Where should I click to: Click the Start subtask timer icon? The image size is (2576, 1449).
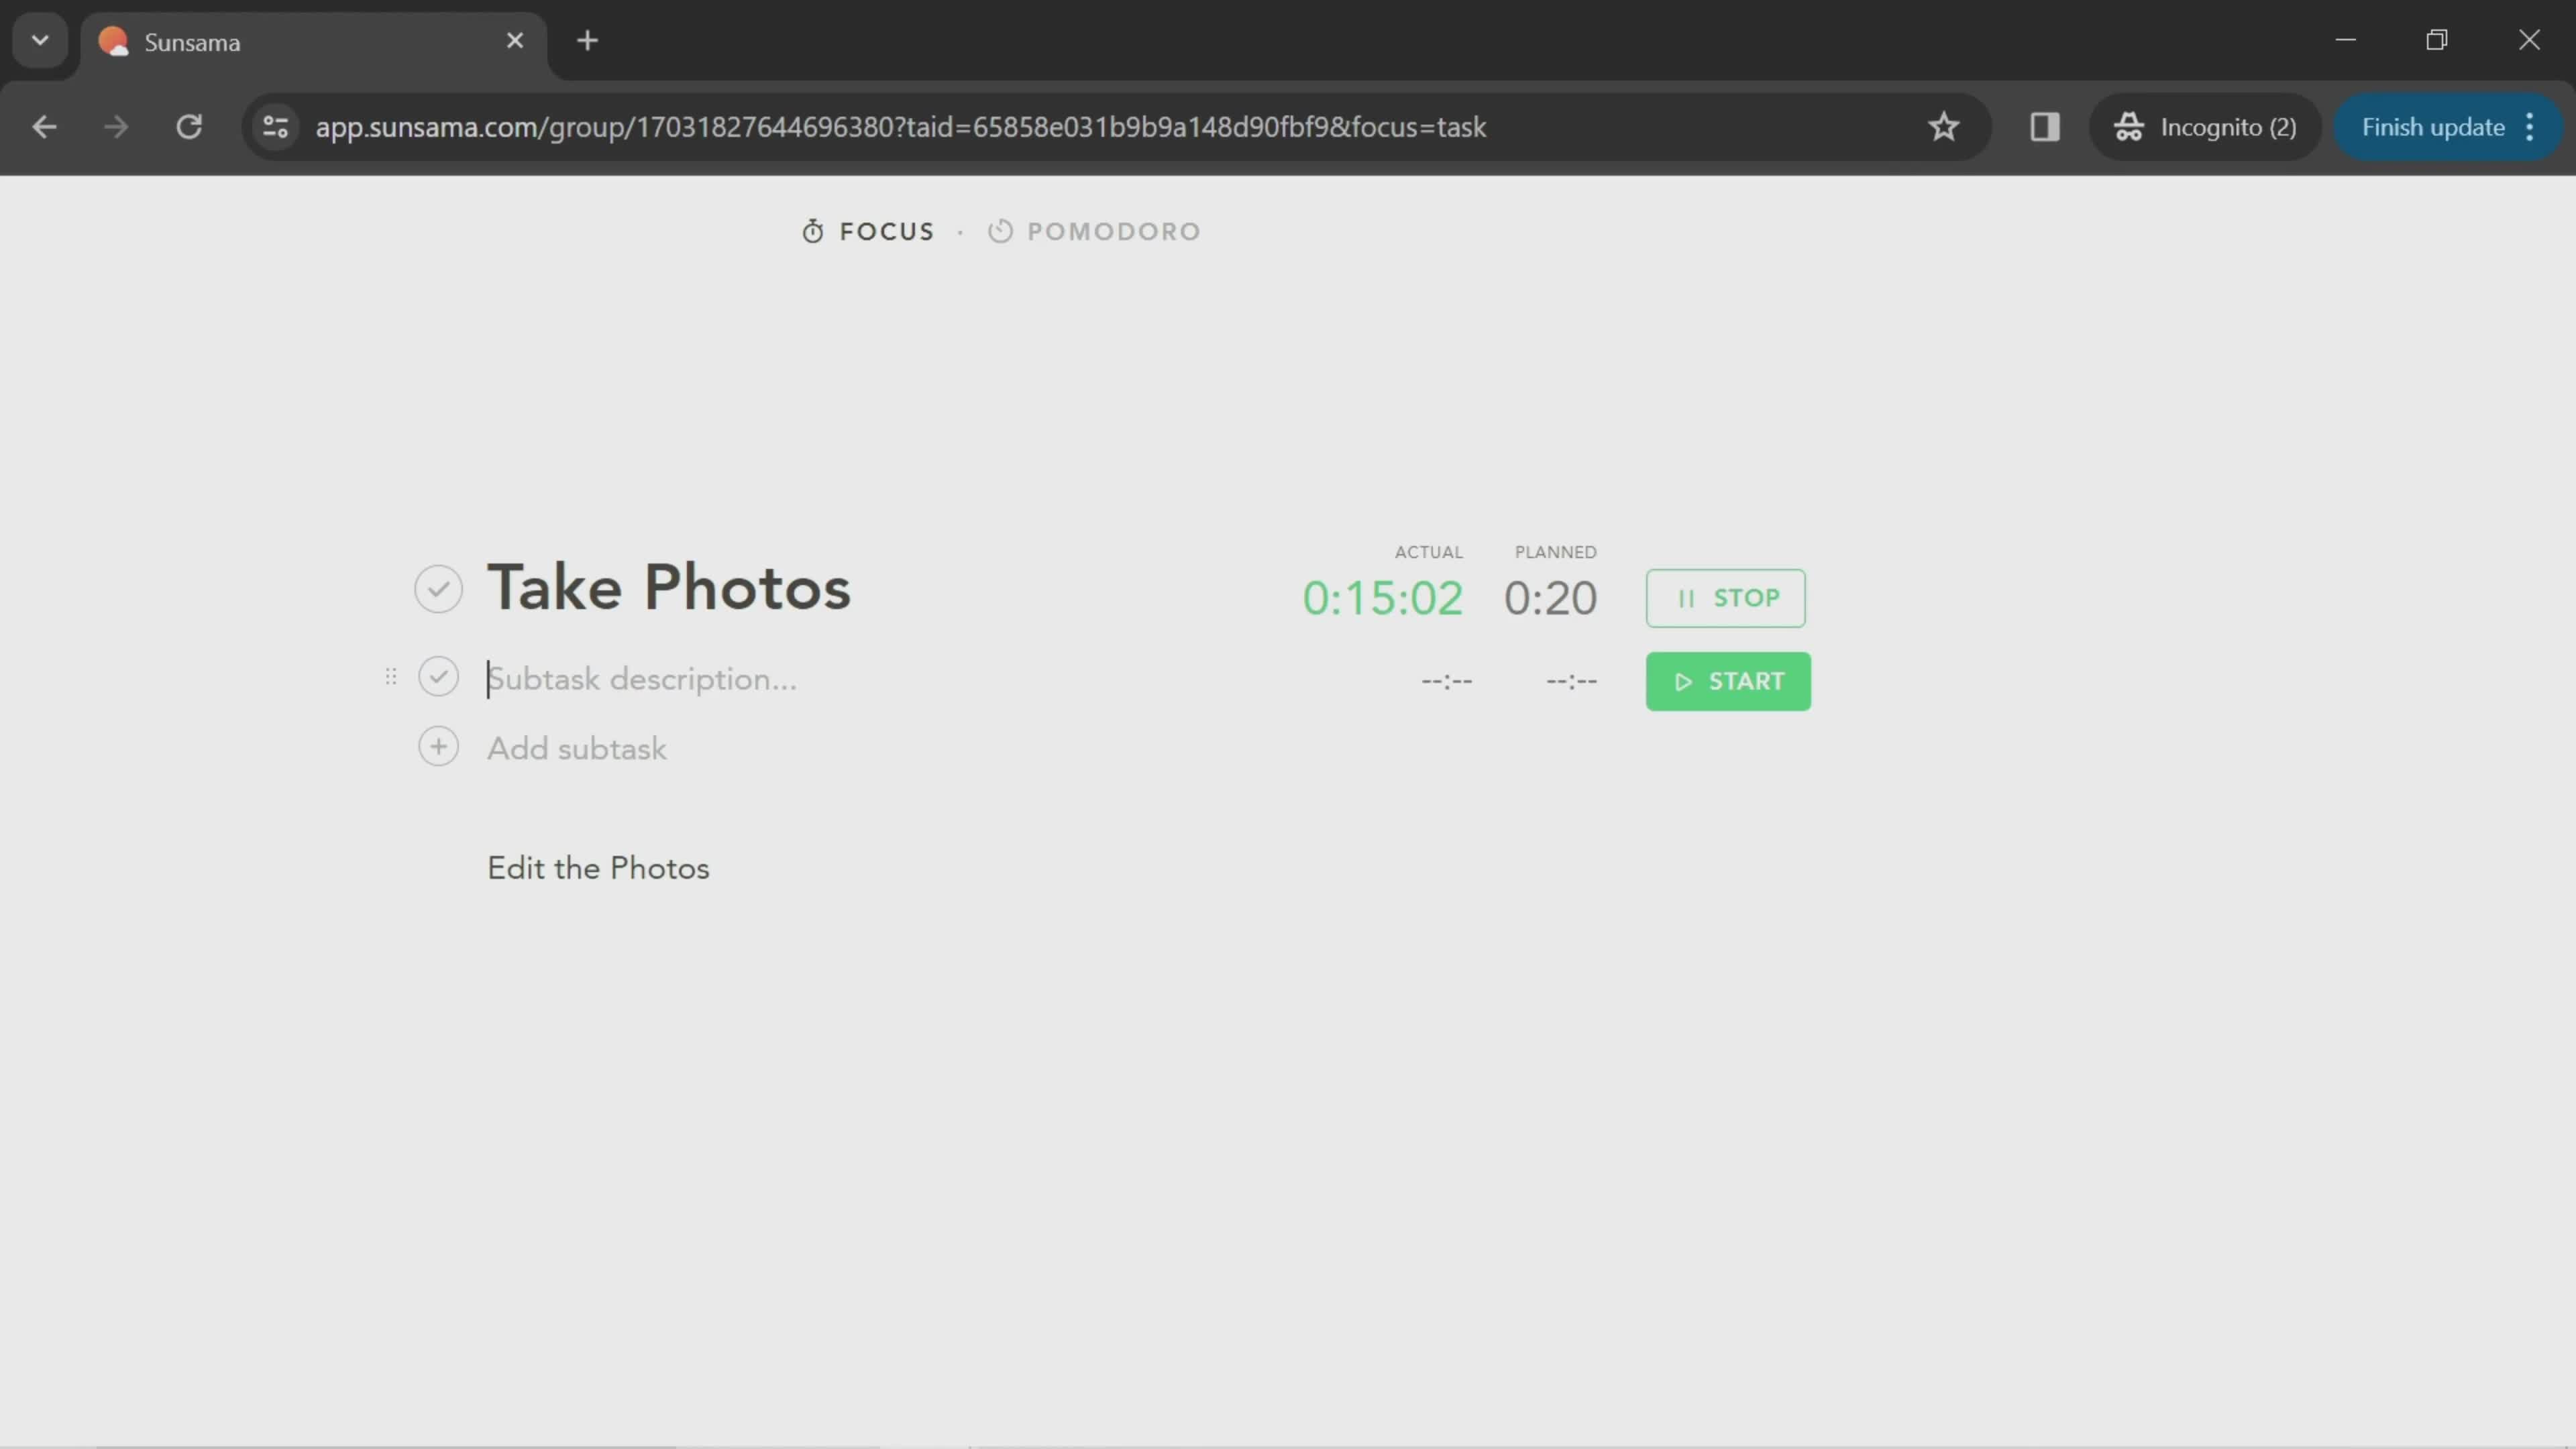coord(1727,681)
